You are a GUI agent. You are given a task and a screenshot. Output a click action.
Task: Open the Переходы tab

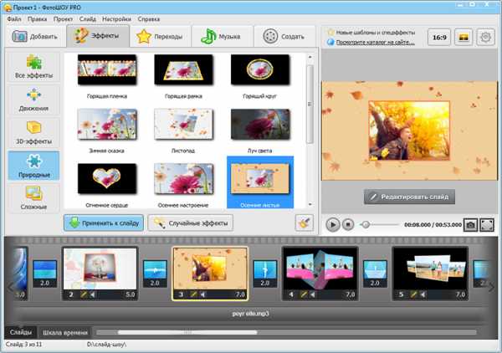(160, 36)
